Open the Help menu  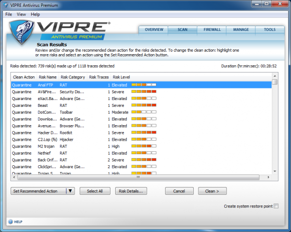(x=35, y=14)
